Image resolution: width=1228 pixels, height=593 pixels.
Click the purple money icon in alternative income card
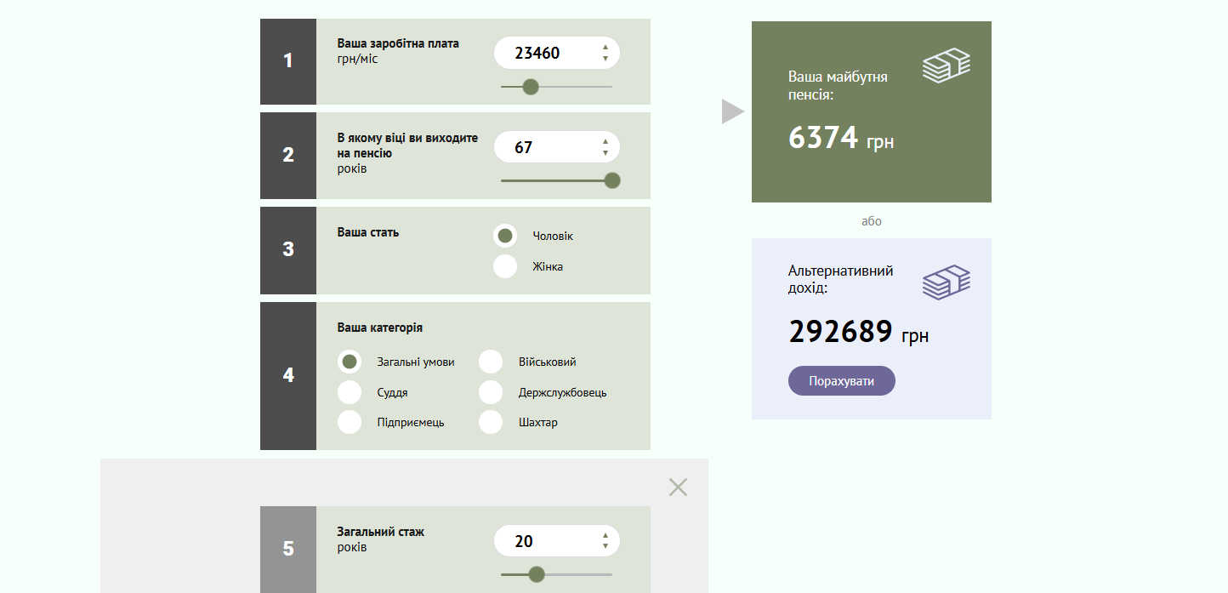[946, 282]
